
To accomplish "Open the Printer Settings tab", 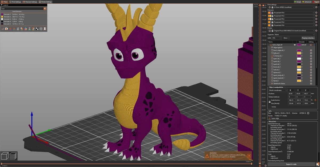I will pyautogui.click(x=46, y=2).
